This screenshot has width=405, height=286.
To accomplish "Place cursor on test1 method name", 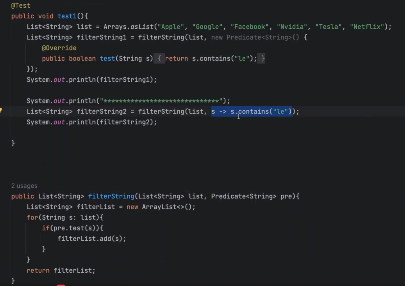I will click(67, 16).
